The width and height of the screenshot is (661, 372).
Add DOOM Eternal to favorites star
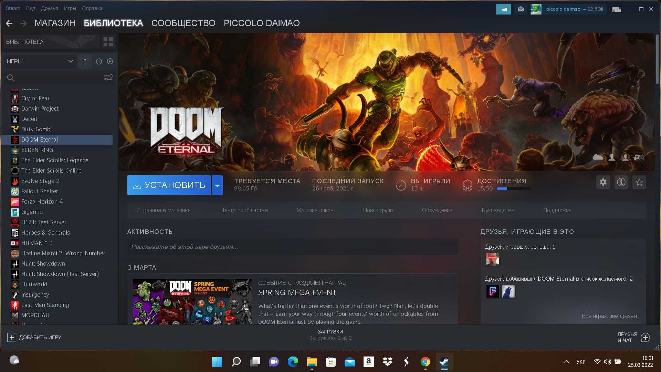tap(639, 182)
